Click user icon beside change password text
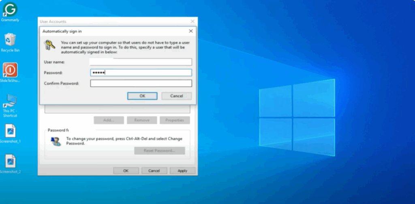The image size is (415, 204). click(56, 141)
